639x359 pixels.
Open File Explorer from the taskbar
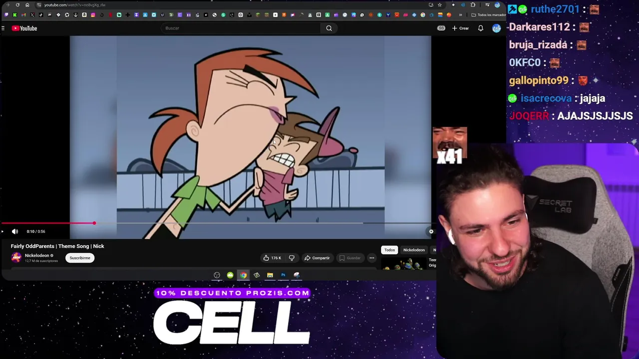coord(270,275)
